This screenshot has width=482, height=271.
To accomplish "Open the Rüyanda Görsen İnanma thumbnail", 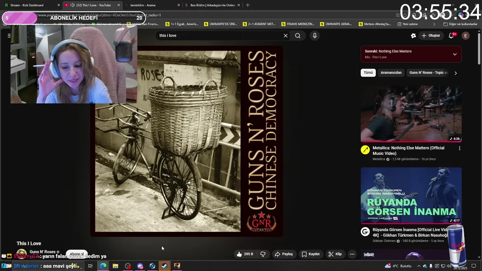I will 411,196.
